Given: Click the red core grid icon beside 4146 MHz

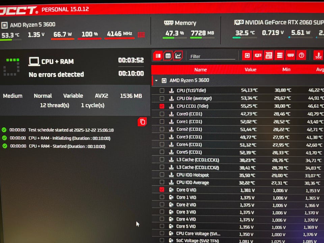Looking at the screenshot, I should [141, 35].
